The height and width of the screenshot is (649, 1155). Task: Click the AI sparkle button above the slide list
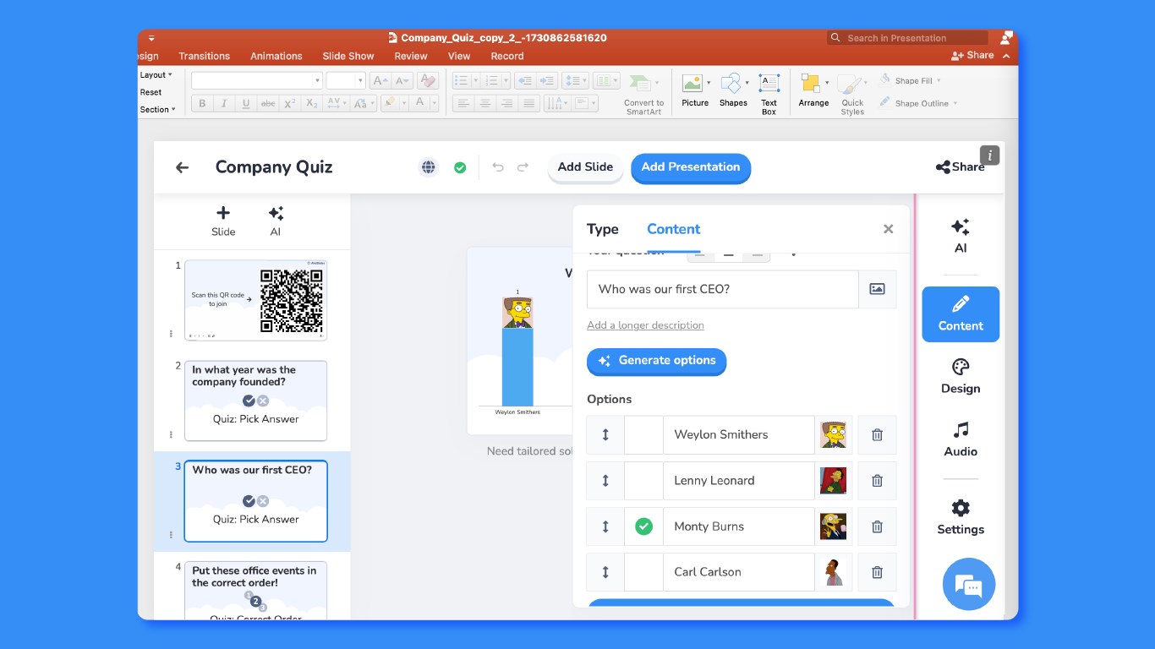click(x=276, y=221)
